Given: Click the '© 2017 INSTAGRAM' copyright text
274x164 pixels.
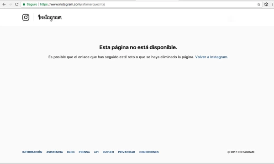Looking at the screenshot, I should point(241,152).
